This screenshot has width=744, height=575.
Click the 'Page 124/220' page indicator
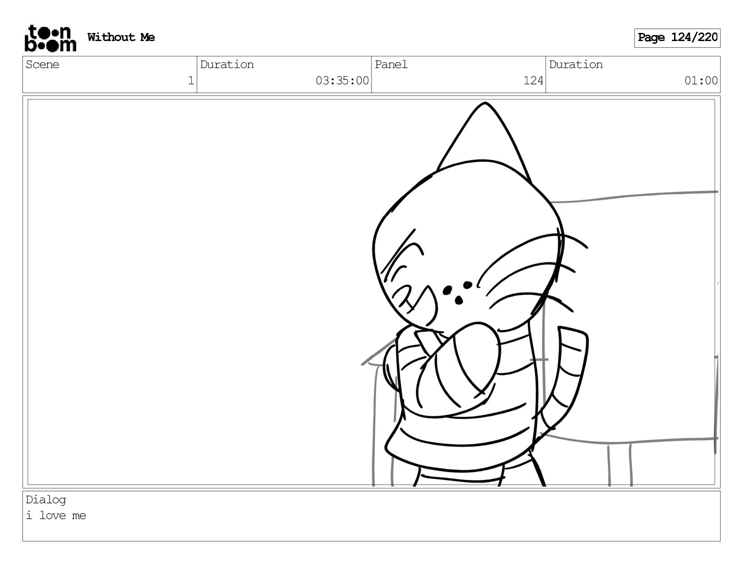click(677, 38)
